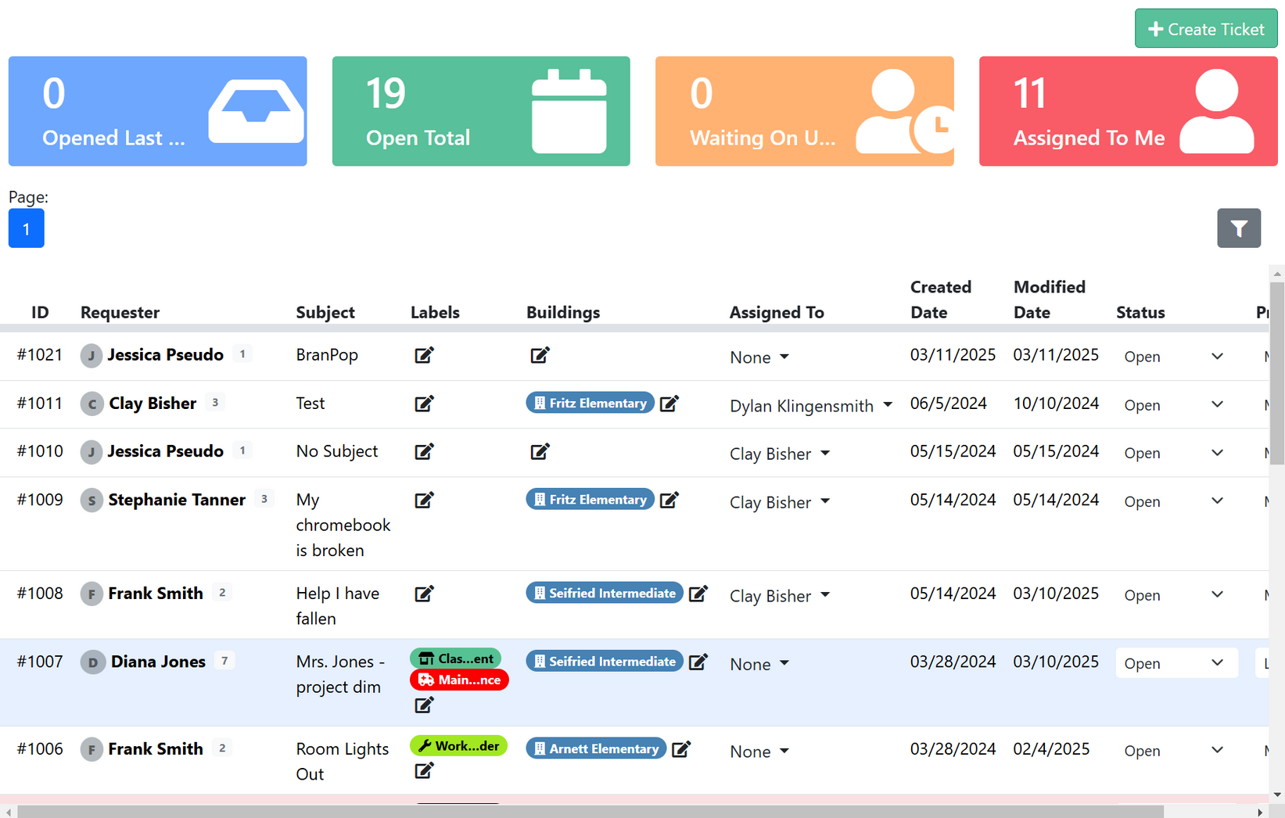The height and width of the screenshot is (818, 1285).
Task: Edit labels for ticket #1011
Action: coord(424,404)
